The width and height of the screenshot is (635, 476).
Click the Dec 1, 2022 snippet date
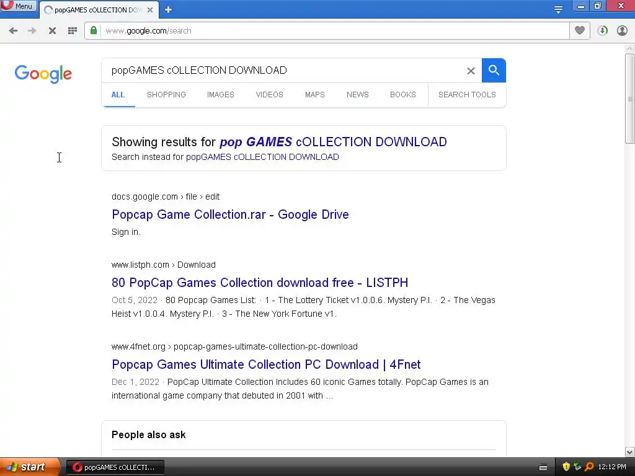pyautogui.click(x=135, y=382)
